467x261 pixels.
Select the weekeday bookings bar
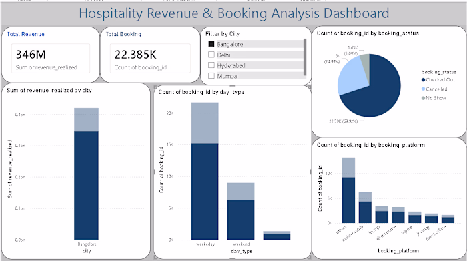point(205,171)
